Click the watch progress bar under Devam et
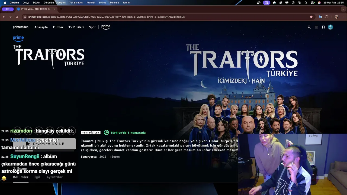 pos(44,151)
